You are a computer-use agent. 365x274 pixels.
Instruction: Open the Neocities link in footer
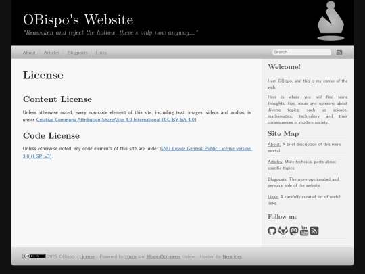coord(233,257)
